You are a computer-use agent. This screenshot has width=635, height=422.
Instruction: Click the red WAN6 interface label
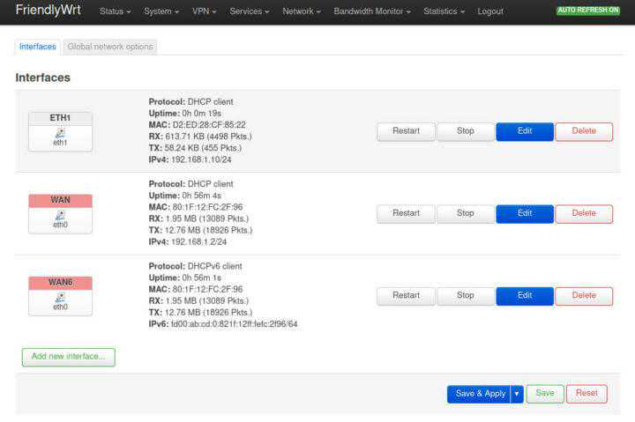(60, 283)
